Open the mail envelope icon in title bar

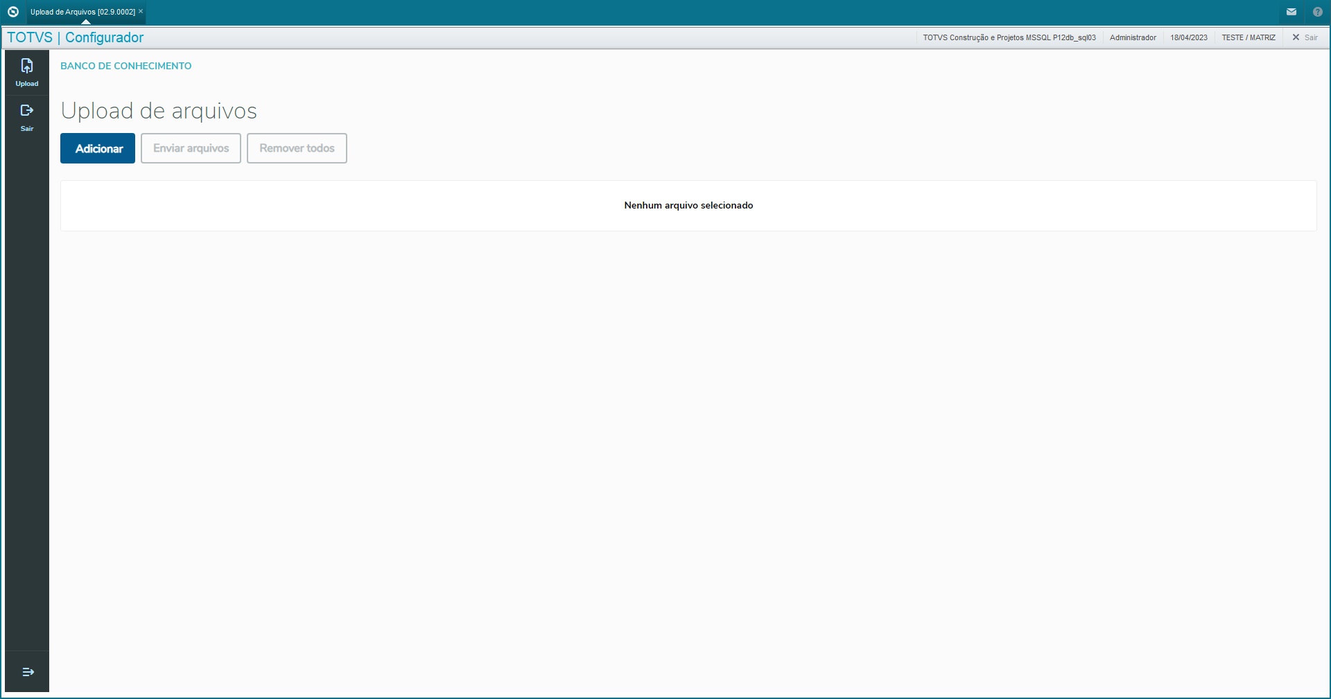tap(1291, 12)
